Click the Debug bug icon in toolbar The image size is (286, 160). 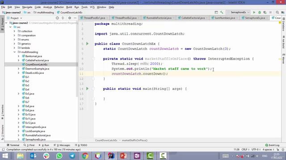[x=260, y=12]
